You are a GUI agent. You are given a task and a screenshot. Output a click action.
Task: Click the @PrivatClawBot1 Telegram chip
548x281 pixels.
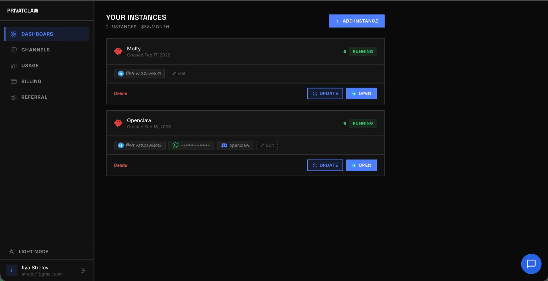pyautogui.click(x=139, y=74)
